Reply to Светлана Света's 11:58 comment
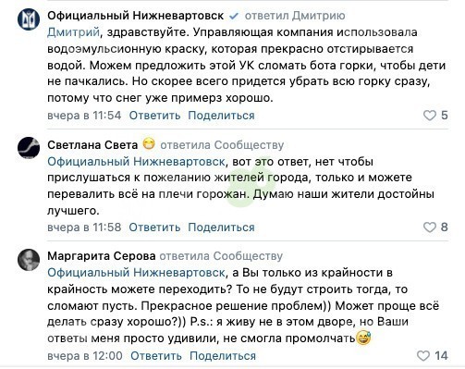Viewport: 465px width, 369px height. pos(154,228)
